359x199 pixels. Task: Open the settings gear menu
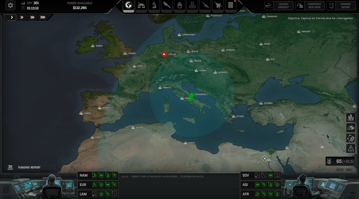pyautogui.click(x=10, y=5)
